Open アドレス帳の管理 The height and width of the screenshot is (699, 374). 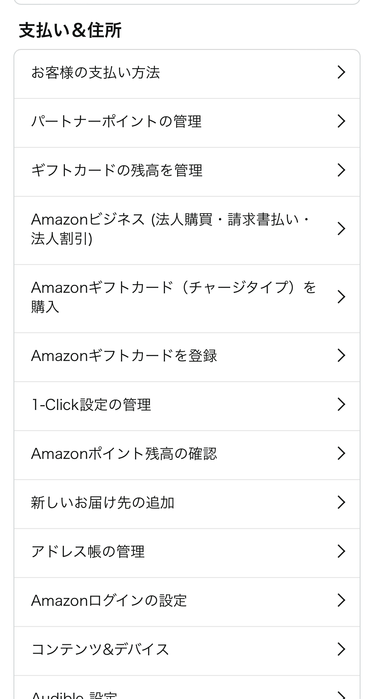(88, 551)
